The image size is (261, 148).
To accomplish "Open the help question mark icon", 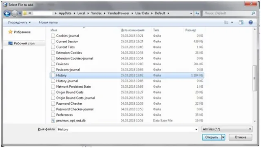I will (251, 22).
